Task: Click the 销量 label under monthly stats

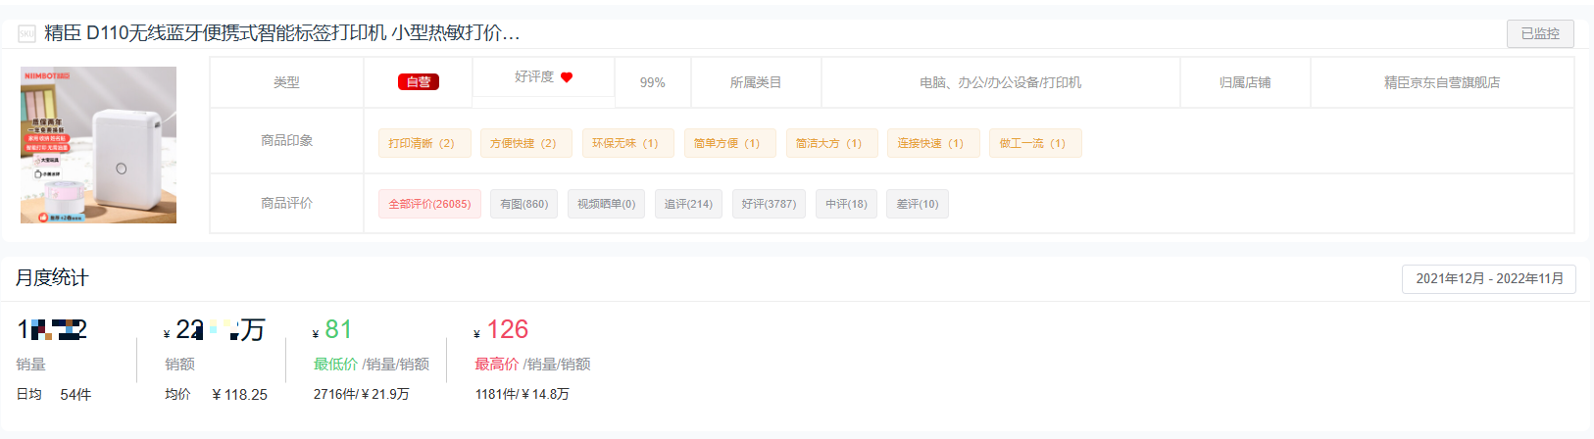Action: [30, 364]
